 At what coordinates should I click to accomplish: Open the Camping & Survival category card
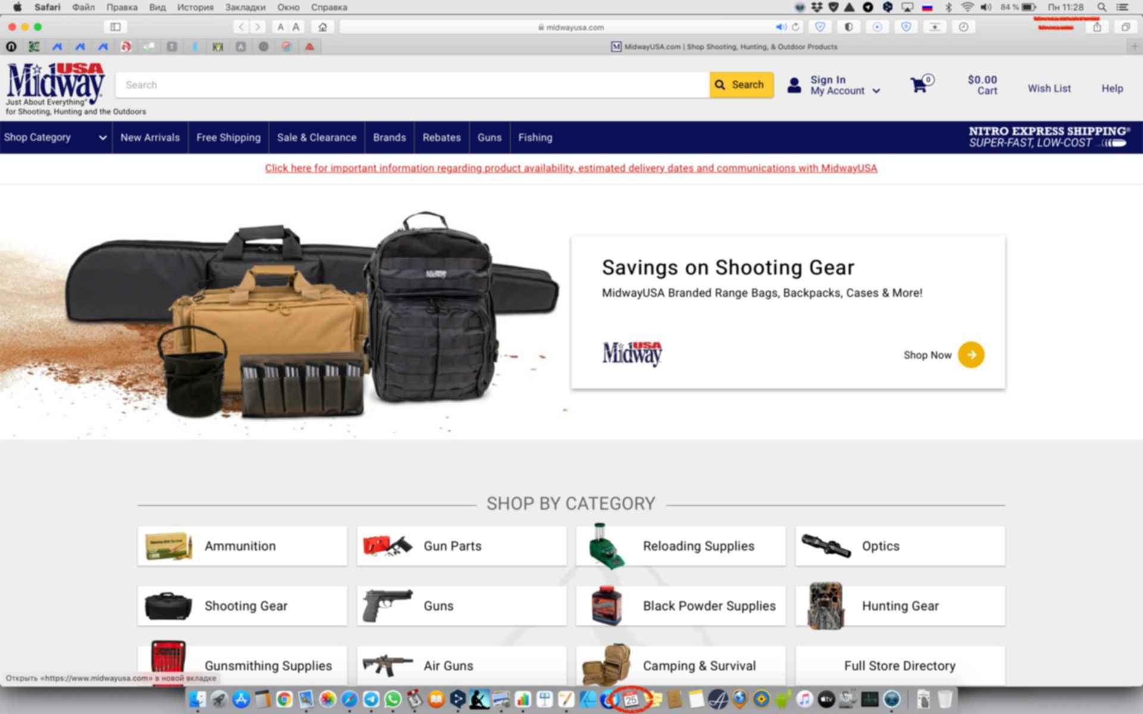pyautogui.click(x=680, y=666)
